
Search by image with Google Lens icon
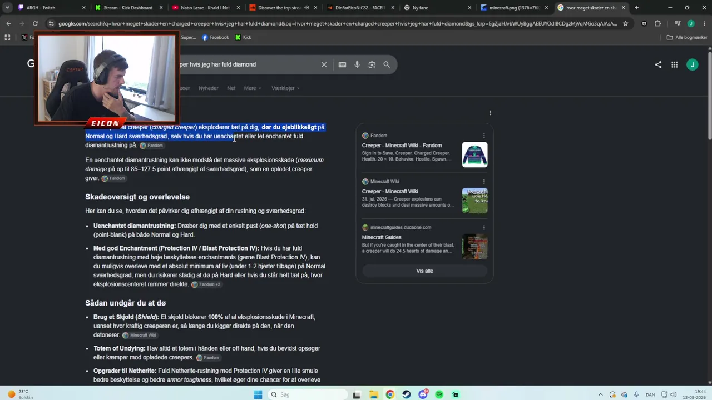[x=372, y=64]
